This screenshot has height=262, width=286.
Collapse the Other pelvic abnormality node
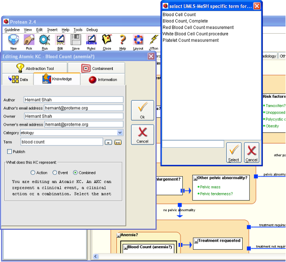[x=195, y=179]
